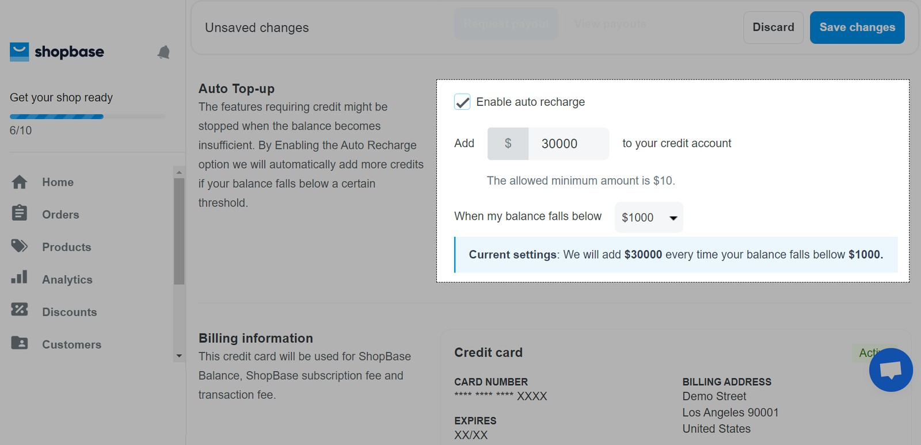Click the Home house icon
921x445 pixels.
tap(20, 182)
